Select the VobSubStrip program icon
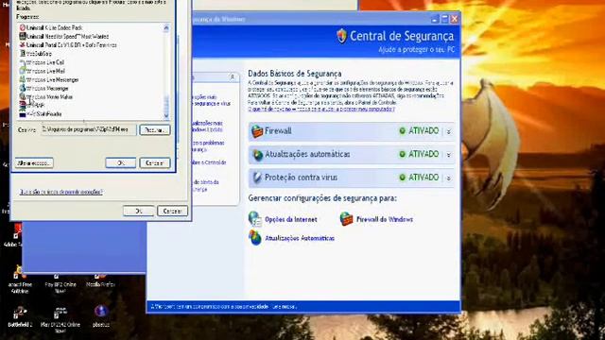Screen dimensions: 605x340 click(23, 54)
